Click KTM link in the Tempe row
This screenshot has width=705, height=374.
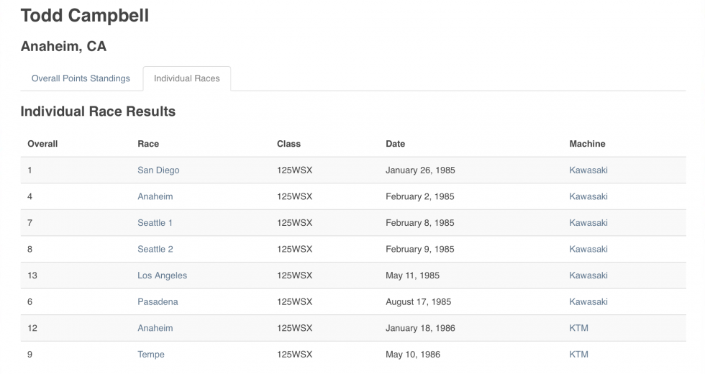coord(578,355)
